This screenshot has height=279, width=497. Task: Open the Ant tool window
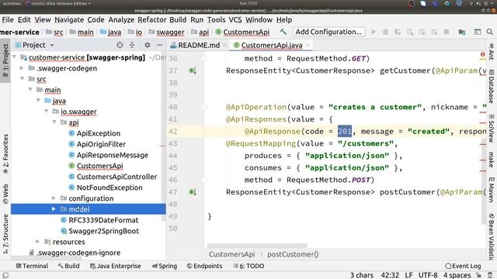[x=492, y=52]
